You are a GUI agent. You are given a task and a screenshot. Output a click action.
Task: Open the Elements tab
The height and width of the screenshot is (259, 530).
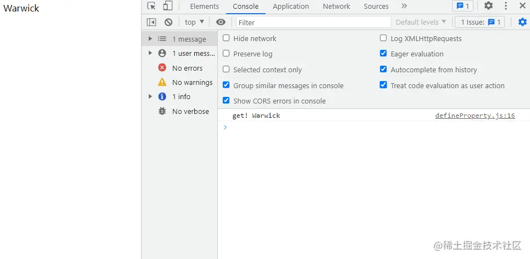click(x=205, y=7)
